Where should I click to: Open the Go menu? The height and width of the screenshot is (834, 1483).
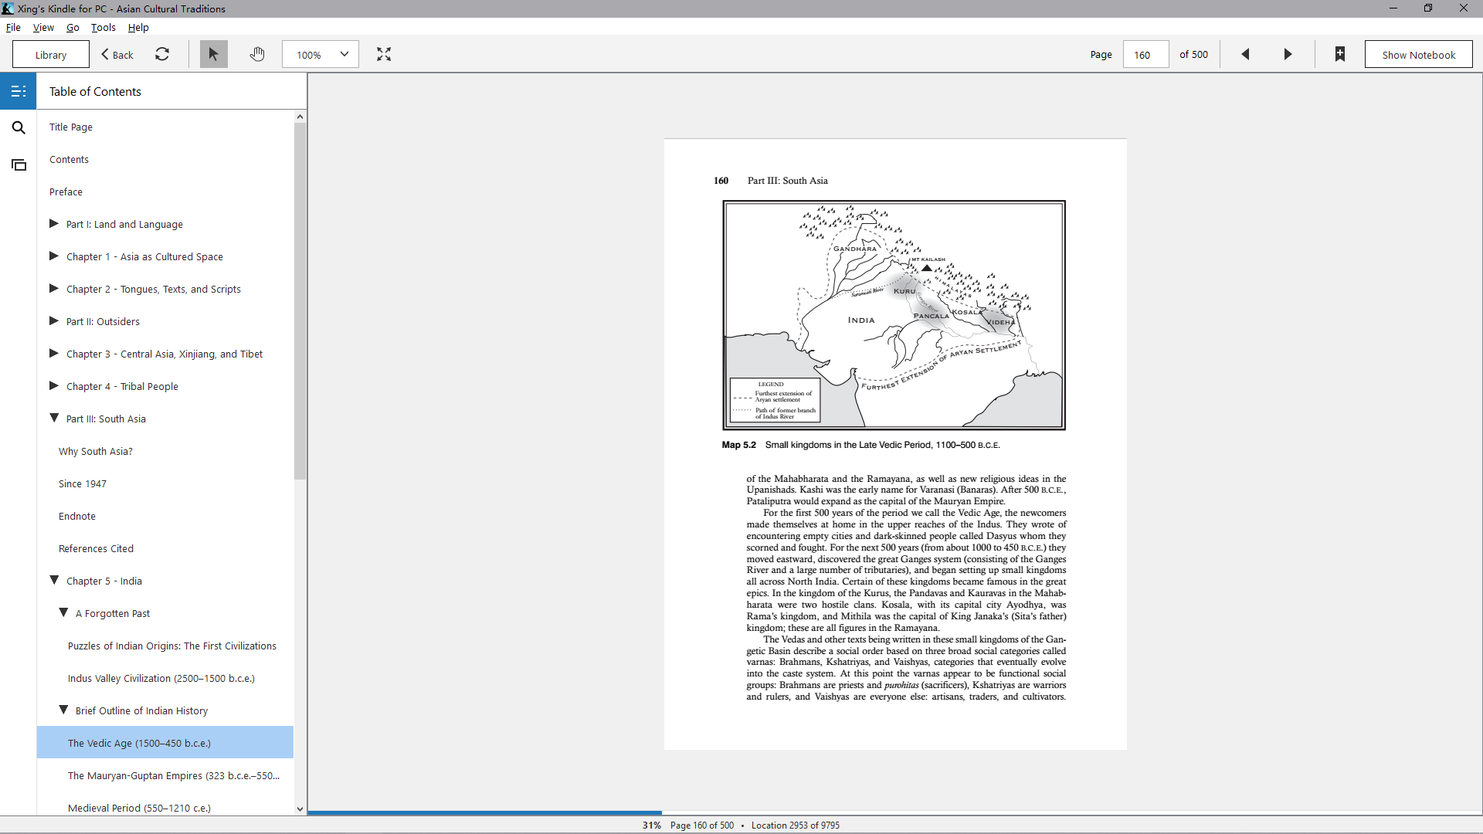click(x=73, y=27)
